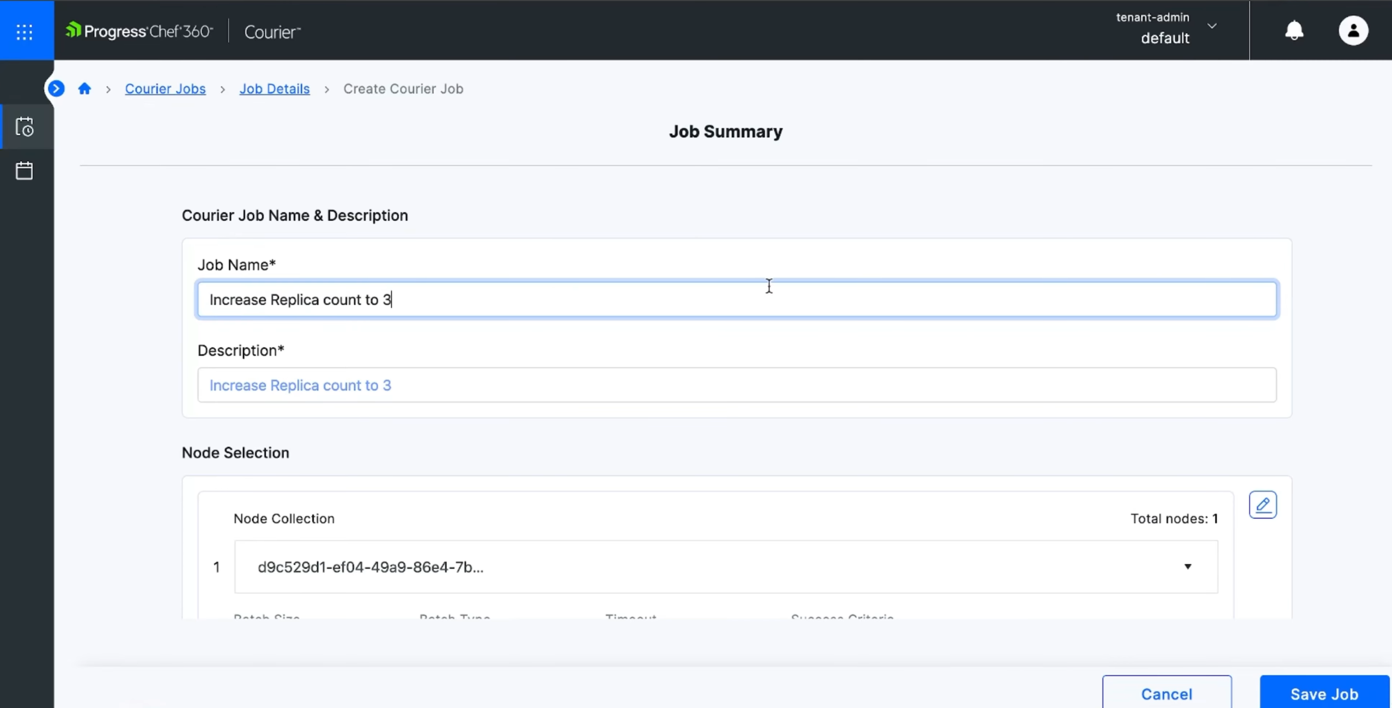Screen dimensions: 1392x708
Task: Open calendar icon in left sidebar
Action: coord(25,171)
